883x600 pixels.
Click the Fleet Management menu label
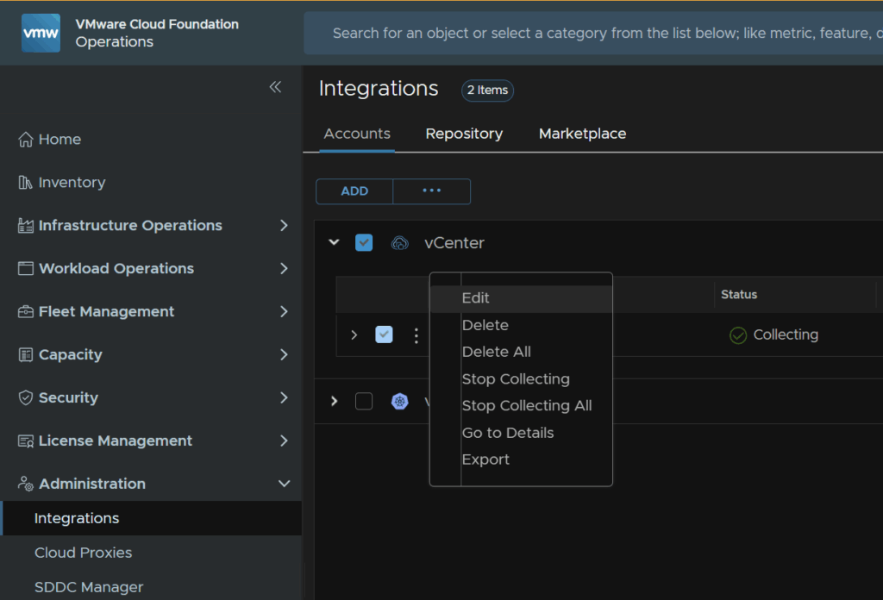click(106, 311)
